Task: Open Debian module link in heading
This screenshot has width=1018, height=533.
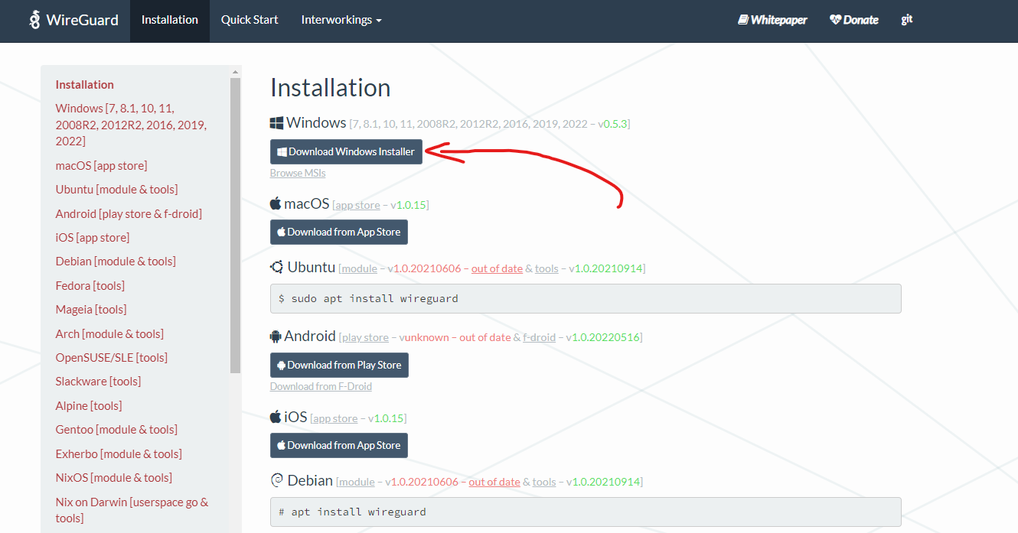Action: coord(357,482)
